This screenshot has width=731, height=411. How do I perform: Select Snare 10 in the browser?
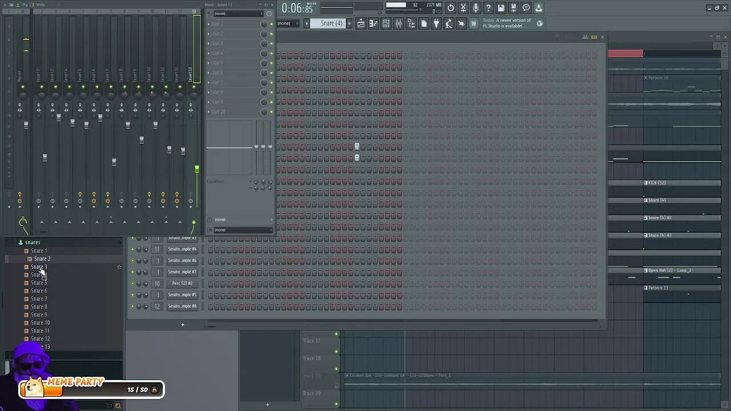click(40, 323)
